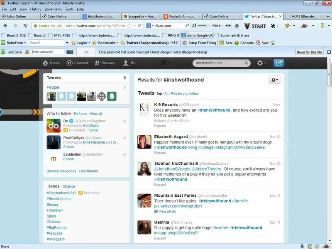Click the RoboForm Search field

pos(46,43)
